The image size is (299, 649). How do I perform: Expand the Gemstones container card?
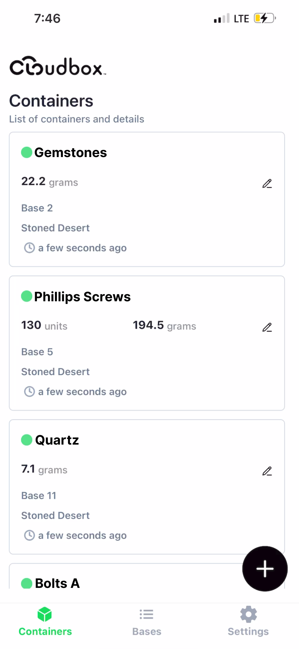click(146, 199)
